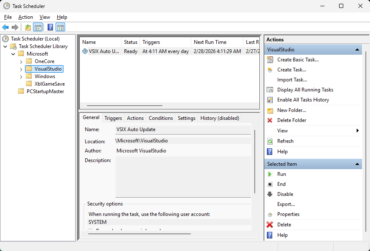Collapse the Task Scheduler Library node
Image resolution: width=370 pixels, height=251 pixels.
tap(5, 46)
